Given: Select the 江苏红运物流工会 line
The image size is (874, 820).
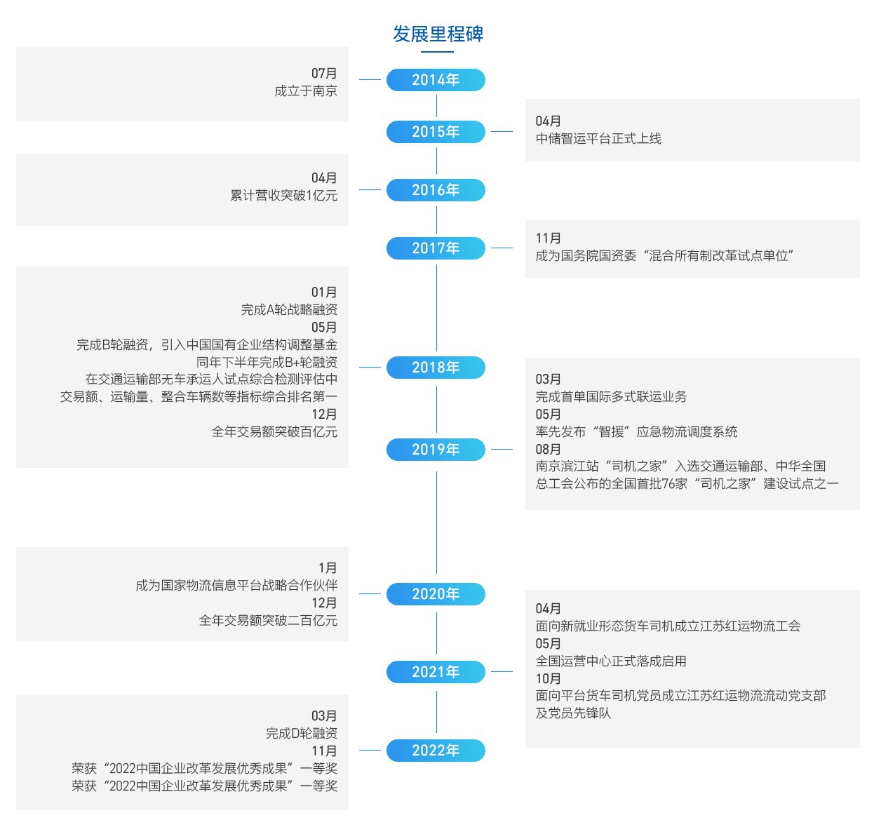Looking at the screenshot, I should [668, 626].
